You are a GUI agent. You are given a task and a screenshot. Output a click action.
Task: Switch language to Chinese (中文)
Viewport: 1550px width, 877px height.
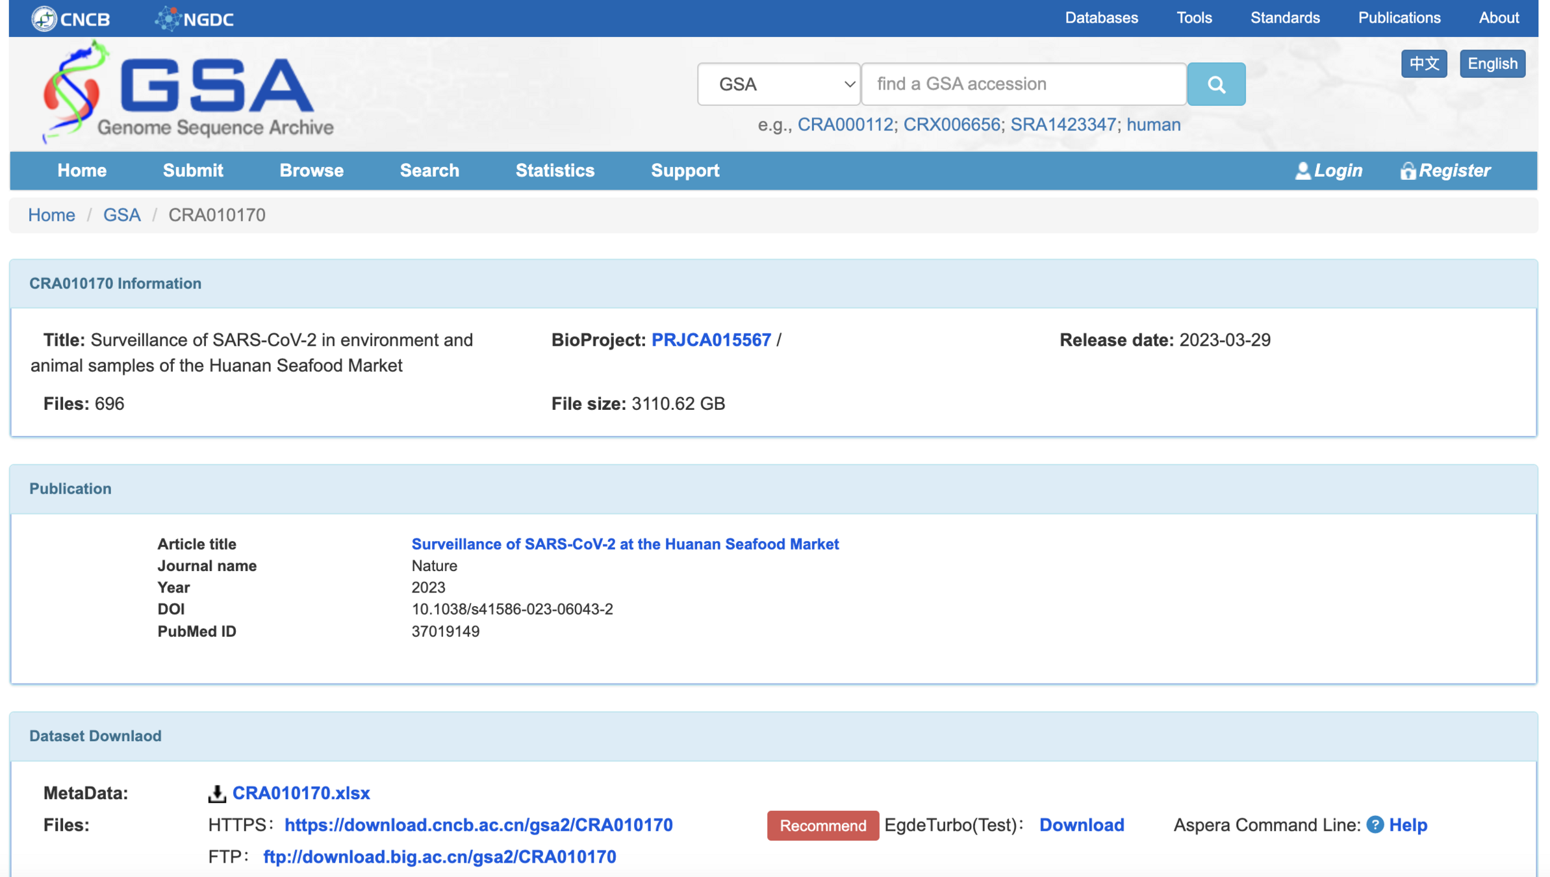pos(1423,64)
